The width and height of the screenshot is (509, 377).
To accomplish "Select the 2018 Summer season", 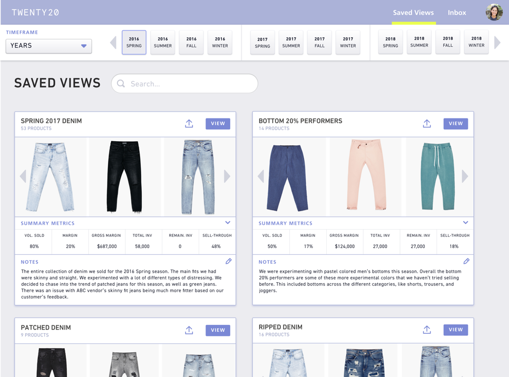I will [419, 42].
